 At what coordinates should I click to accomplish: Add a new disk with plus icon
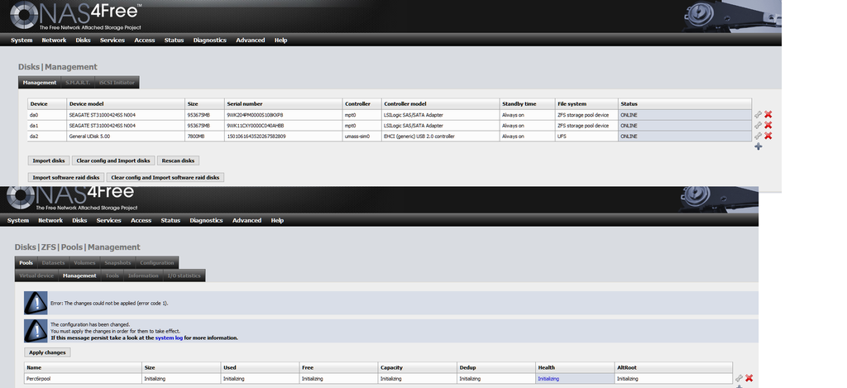click(x=758, y=146)
